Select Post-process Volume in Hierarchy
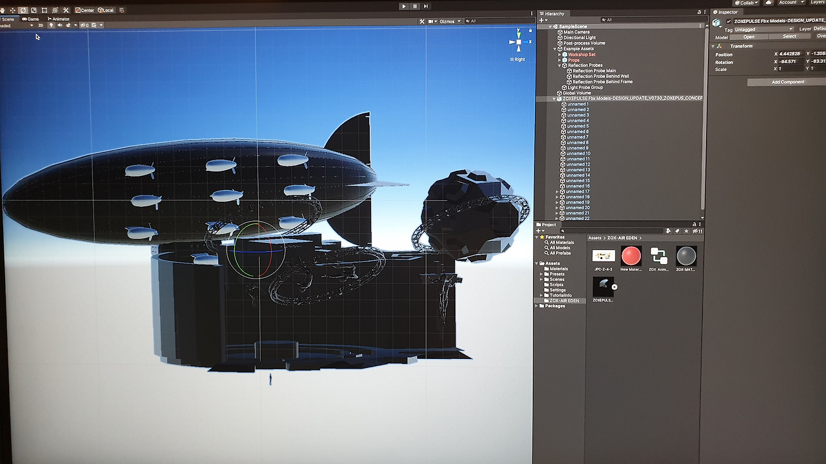 tap(584, 43)
